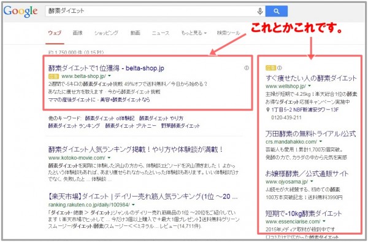Image resolution: width=368 pixels, height=242 pixels.
Task: Open the ショッピング tab
Action: [x=106, y=33]
